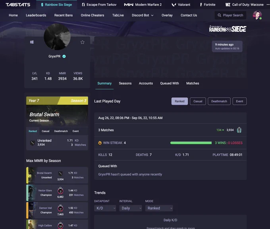Select the Deathmatch filter for Last Played Day
This screenshot has height=229, width=270.
point(219,101)
